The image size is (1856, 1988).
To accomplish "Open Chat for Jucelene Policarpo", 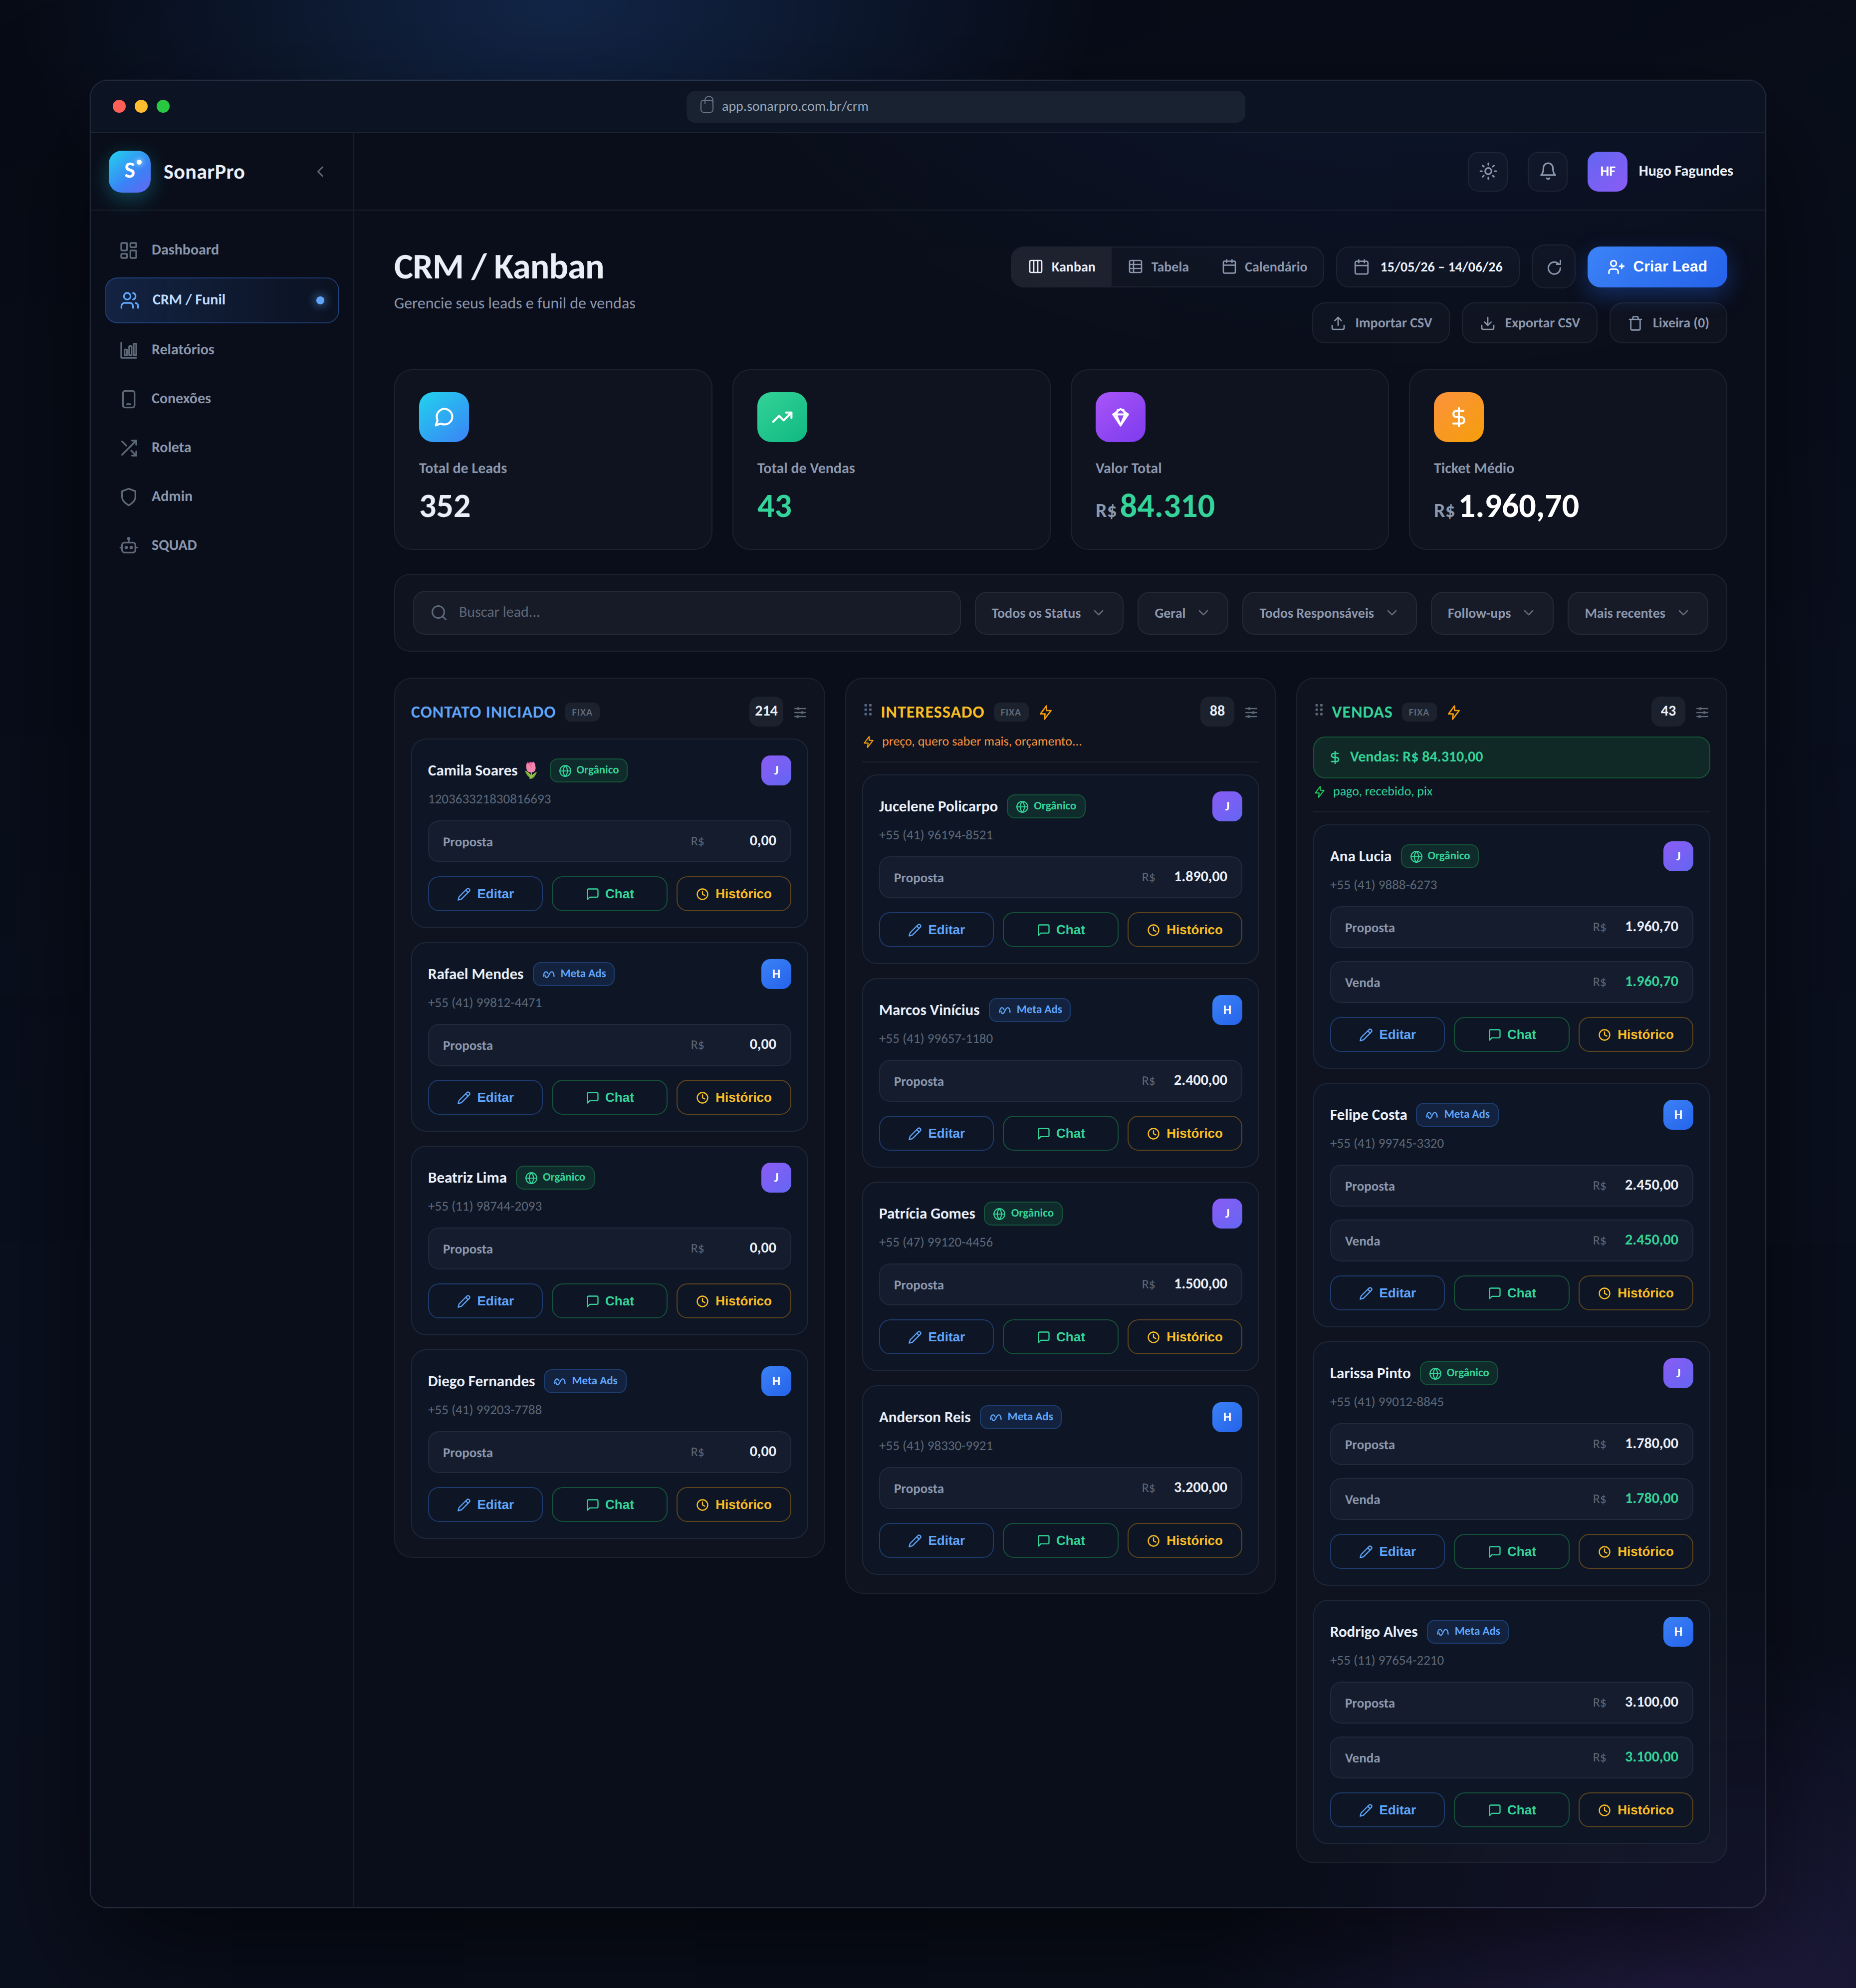I will point(1060,930).
